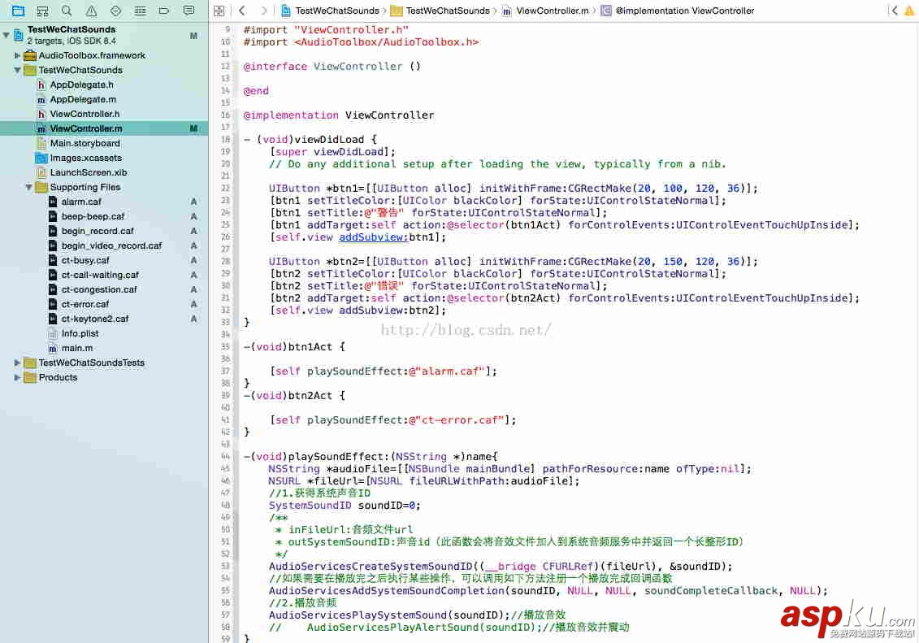Viewport: 919px width, 643px height.
Task: Select alarm.caf file
Action: [81, 202]
